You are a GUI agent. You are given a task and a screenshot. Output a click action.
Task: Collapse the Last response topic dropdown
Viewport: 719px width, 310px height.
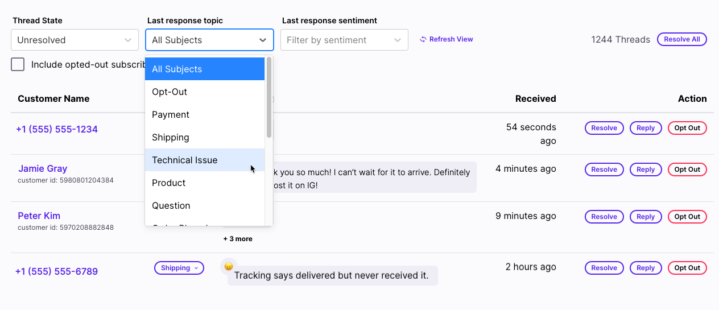point(262,40)
